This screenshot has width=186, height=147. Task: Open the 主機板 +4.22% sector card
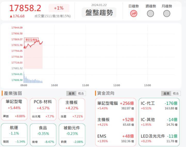click(x=72, y=109)
